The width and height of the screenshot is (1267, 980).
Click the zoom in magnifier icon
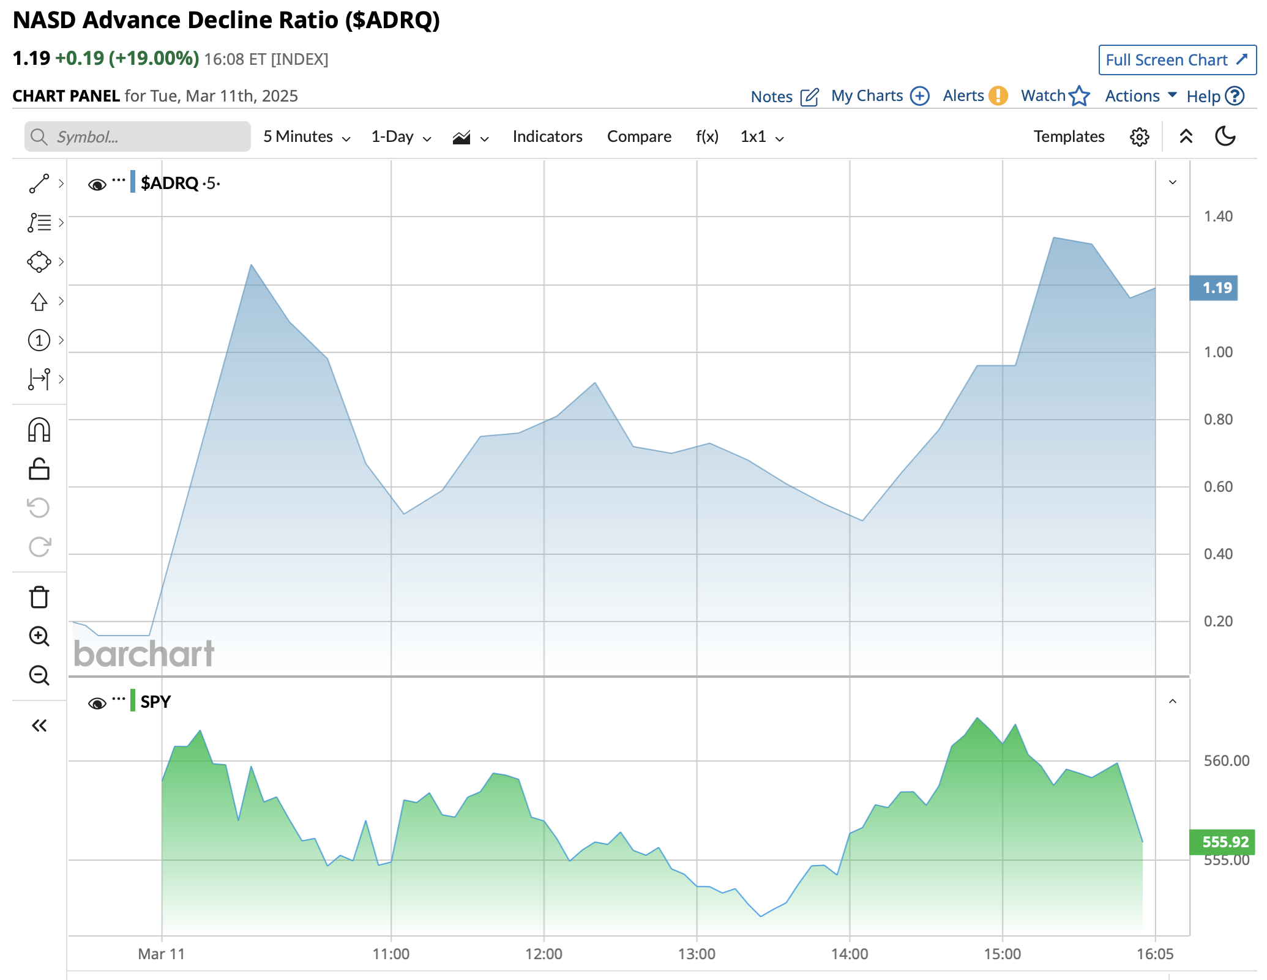click(39, 636)
